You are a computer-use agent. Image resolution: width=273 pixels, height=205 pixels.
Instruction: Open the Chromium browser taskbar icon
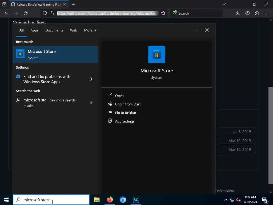pos(123,200)
